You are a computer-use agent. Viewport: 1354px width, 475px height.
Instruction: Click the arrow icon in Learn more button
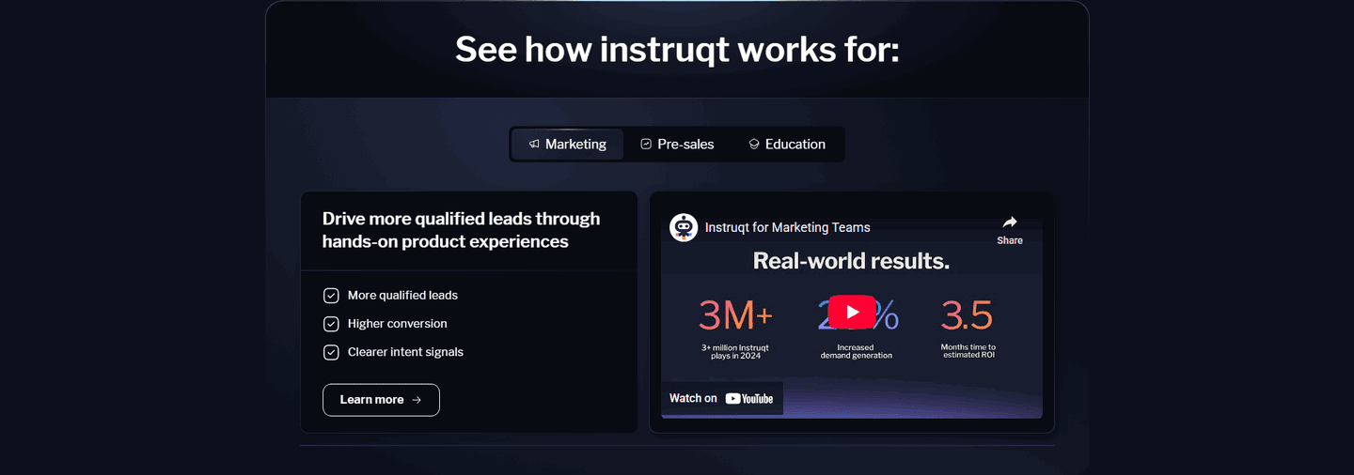[417, 400]
